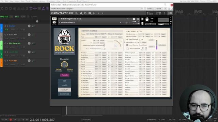The width and height of the screenshot is (218, 122).
Task: Toggle Auto Foot Splash switch
Action: click(x=128, y=48)
